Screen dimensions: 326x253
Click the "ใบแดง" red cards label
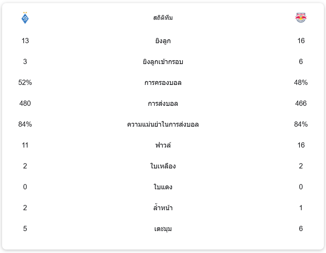[163, 187]
